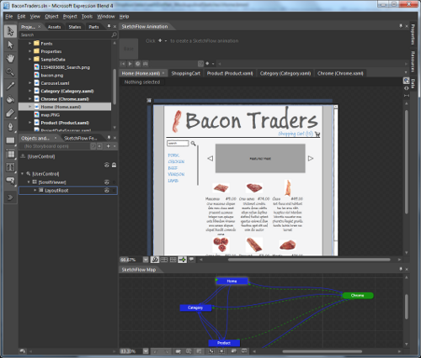
Task: Click the Projects panel search magnifier
Action: pyautogui.click(x=114, y=34)
